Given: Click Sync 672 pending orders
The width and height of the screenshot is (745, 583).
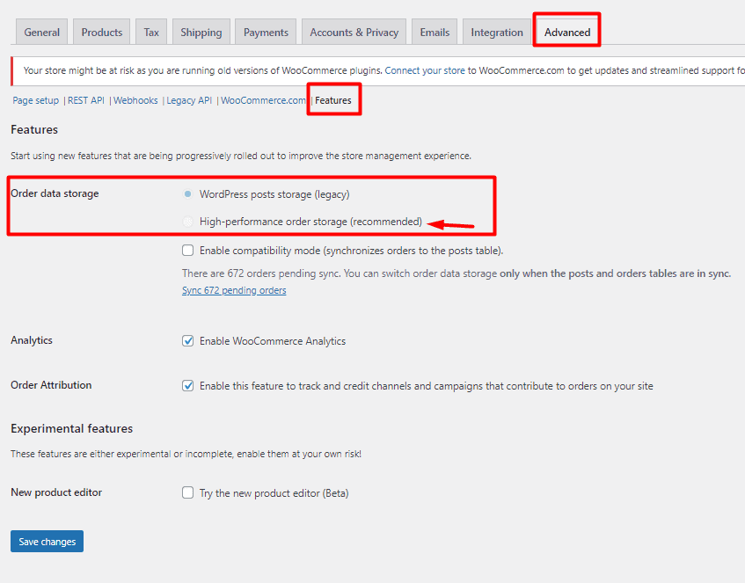Looking at the screenshot, I should click(233, 289).
